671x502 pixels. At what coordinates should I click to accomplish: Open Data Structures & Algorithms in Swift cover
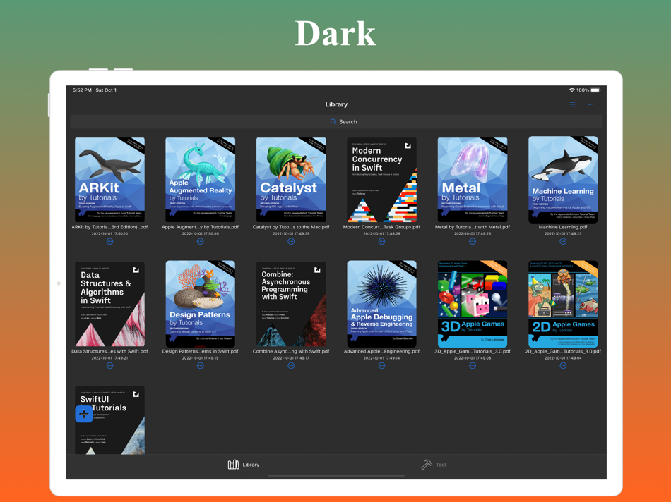[x=109, y=304]
